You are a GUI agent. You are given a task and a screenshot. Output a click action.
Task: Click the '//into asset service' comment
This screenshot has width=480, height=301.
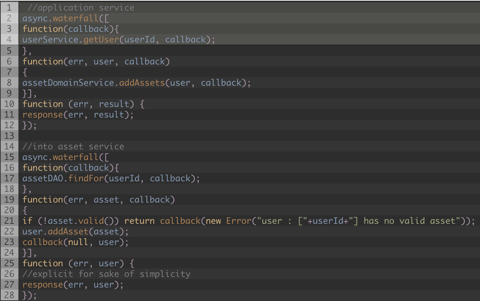pyautogui.click(x=73, y=147)
